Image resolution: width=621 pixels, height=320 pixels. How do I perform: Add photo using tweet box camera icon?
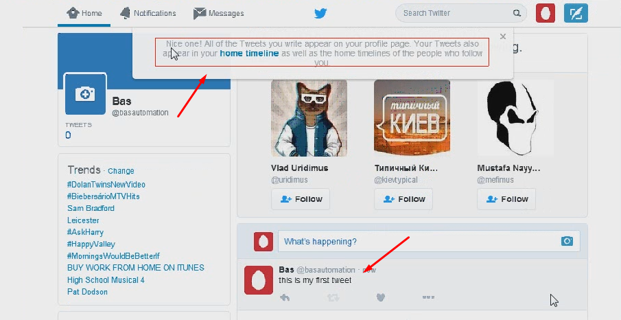click(567, 241)
